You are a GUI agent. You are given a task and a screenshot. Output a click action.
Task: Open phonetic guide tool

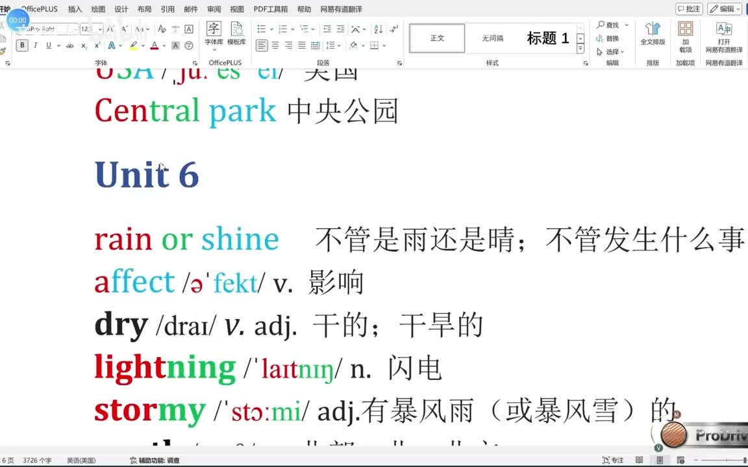[x=175, y=29]
